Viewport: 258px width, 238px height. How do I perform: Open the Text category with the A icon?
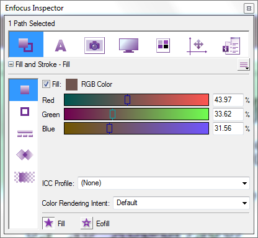click(61, 45)
